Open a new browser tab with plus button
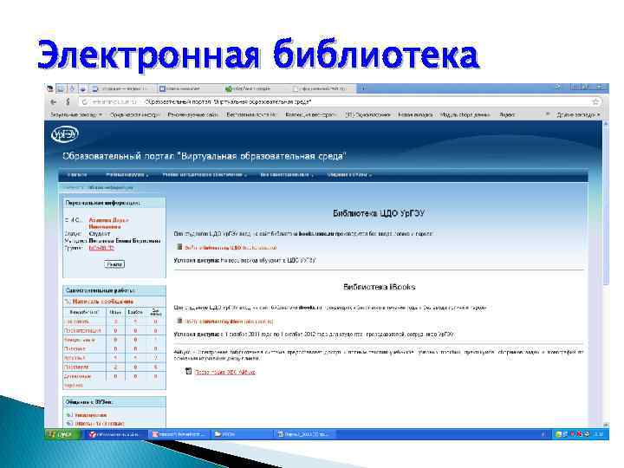The width and height of the screenshot is (624, 468). pyautogui.click(x=362, y=88)
